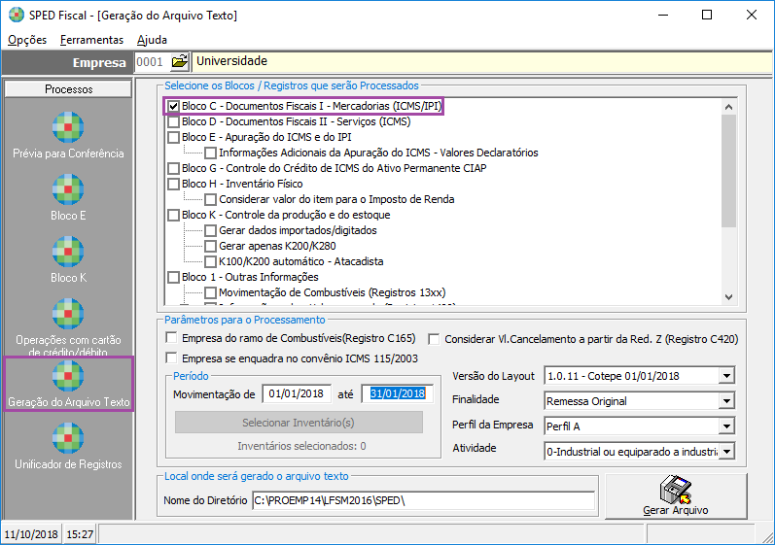Click the Inventários selecionados: 0 label
The height and width of the screenshot is (545, 775).
[301, 446]
